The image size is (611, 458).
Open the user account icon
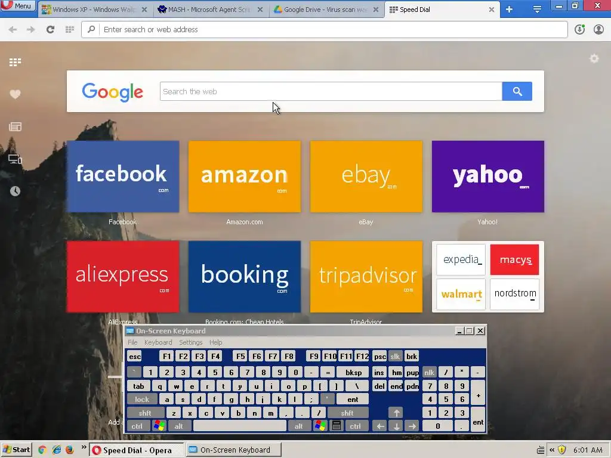(598, 30)
